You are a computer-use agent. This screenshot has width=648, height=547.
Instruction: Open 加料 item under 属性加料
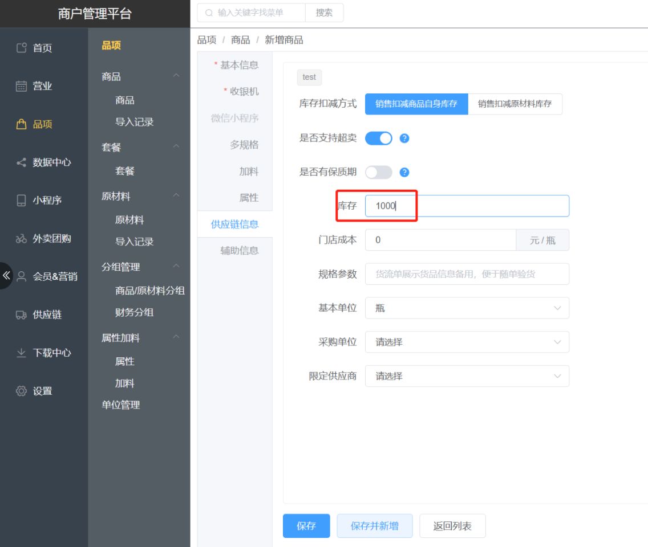(125, 383)
